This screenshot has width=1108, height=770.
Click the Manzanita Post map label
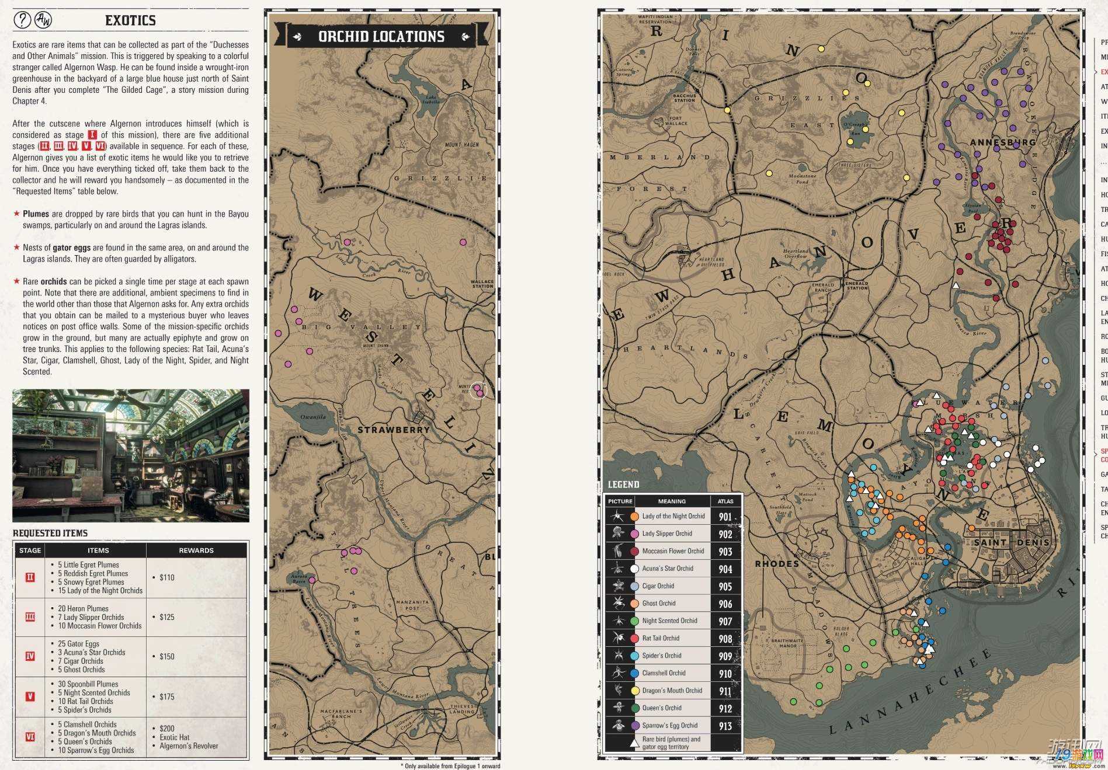[412, 605]
